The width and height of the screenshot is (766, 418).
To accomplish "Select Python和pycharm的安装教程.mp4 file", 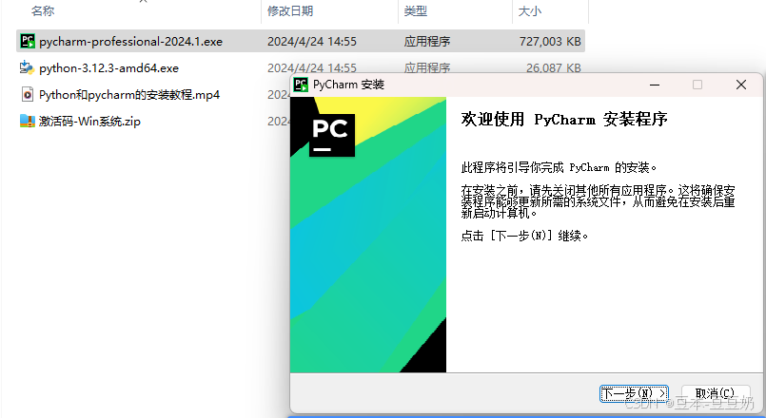I will pyautogui.click(x=129, y=95).
